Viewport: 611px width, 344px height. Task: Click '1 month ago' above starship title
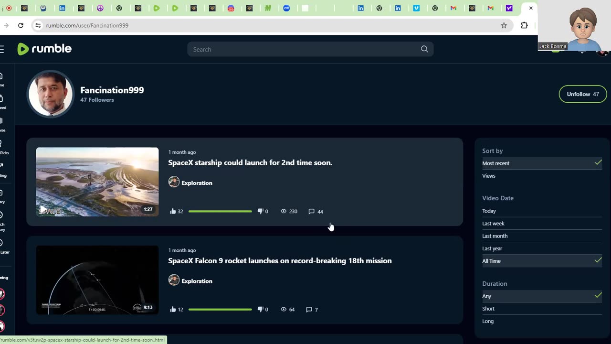[x=182, y=152]
